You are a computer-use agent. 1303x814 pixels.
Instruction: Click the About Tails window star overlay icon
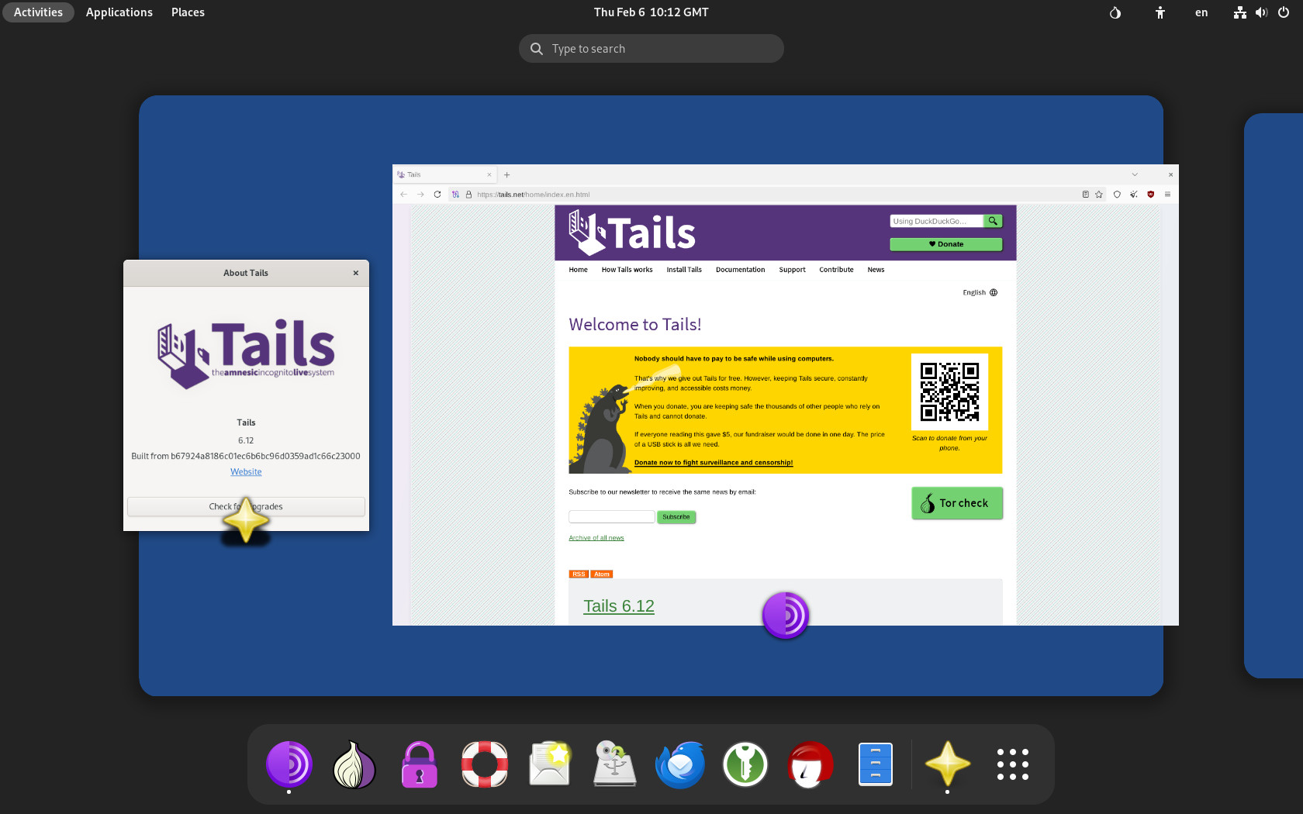click(246, 521)
